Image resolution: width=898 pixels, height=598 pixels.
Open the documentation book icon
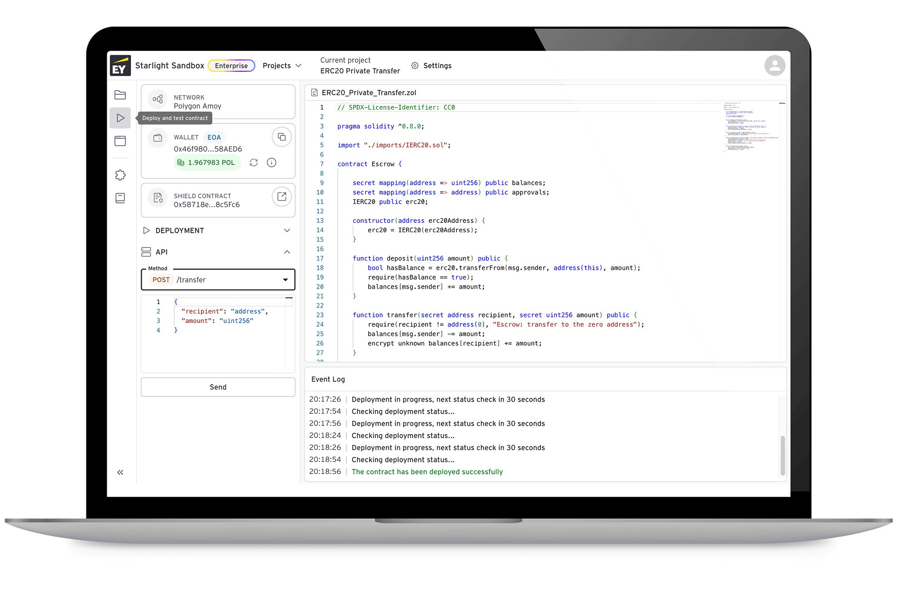click(x=120, y=198)
